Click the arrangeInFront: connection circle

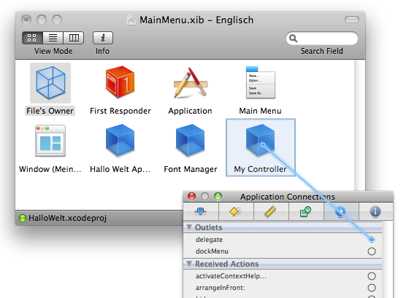tap(372, 288)
